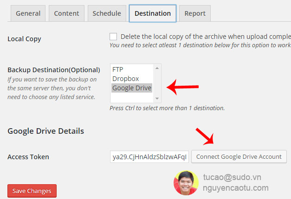The height and width of the screenshot is (199, 291).
Task: Select the Destination tab
Action: pyautogui.click(x=152, y=13)
